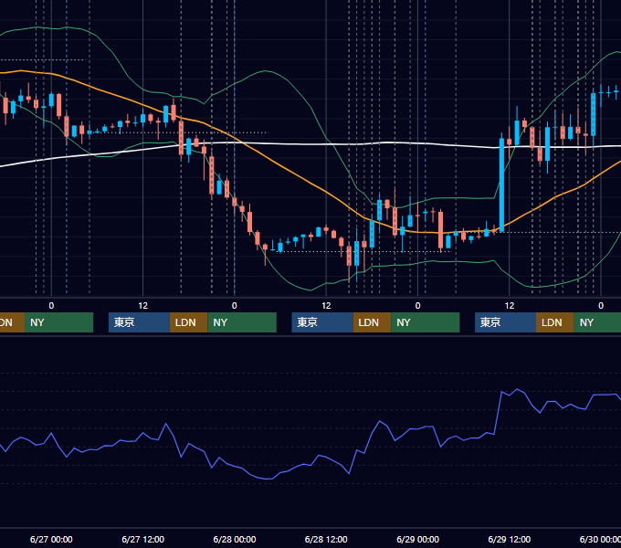Viewport: 621px width, 548px height.
Task: Click the oscillator line peak near 6/29 12:00
Action: (517, 390)
